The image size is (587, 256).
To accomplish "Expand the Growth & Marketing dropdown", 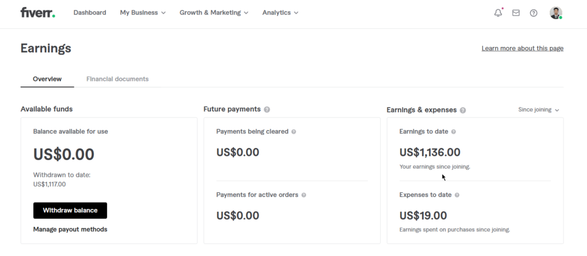I will pos(214,13).
